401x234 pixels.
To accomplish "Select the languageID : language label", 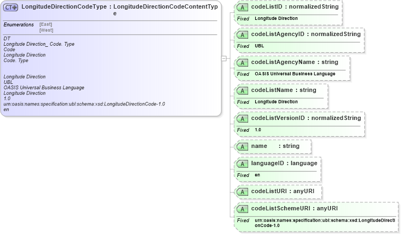I will [x=284, y=163].
